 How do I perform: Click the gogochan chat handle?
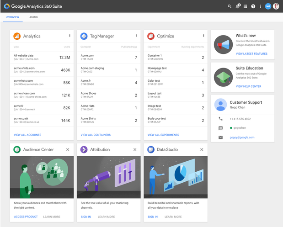[240, 128]
